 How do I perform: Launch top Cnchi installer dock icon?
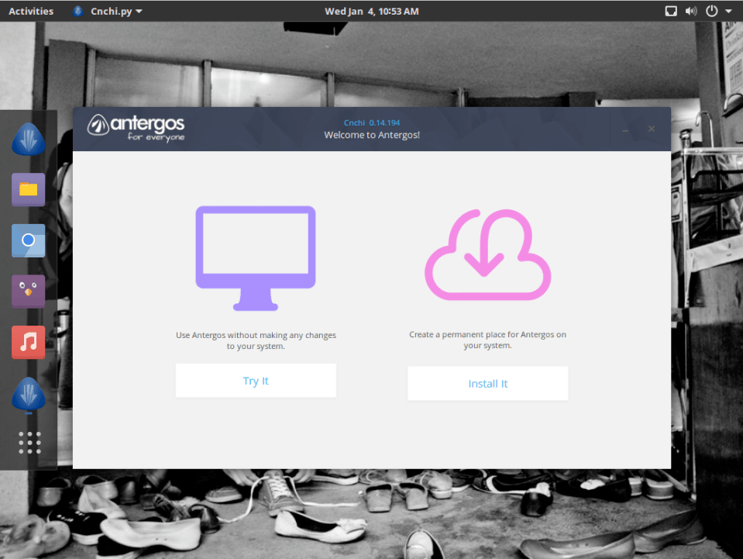click(29, 139)
